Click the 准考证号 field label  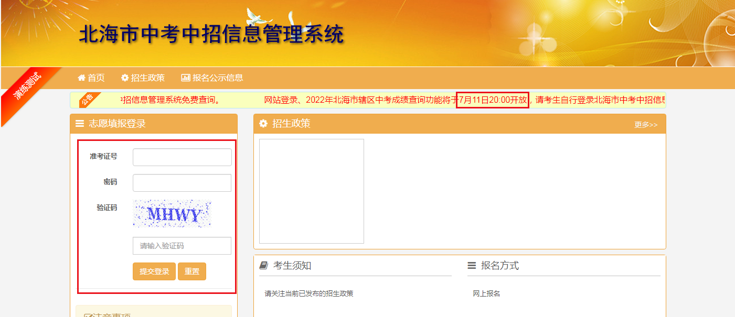103,156
